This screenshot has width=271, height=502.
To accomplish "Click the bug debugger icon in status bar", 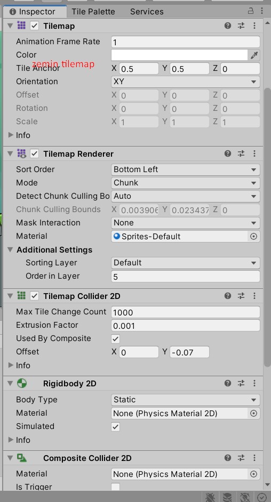I will [x=210, y=497].
